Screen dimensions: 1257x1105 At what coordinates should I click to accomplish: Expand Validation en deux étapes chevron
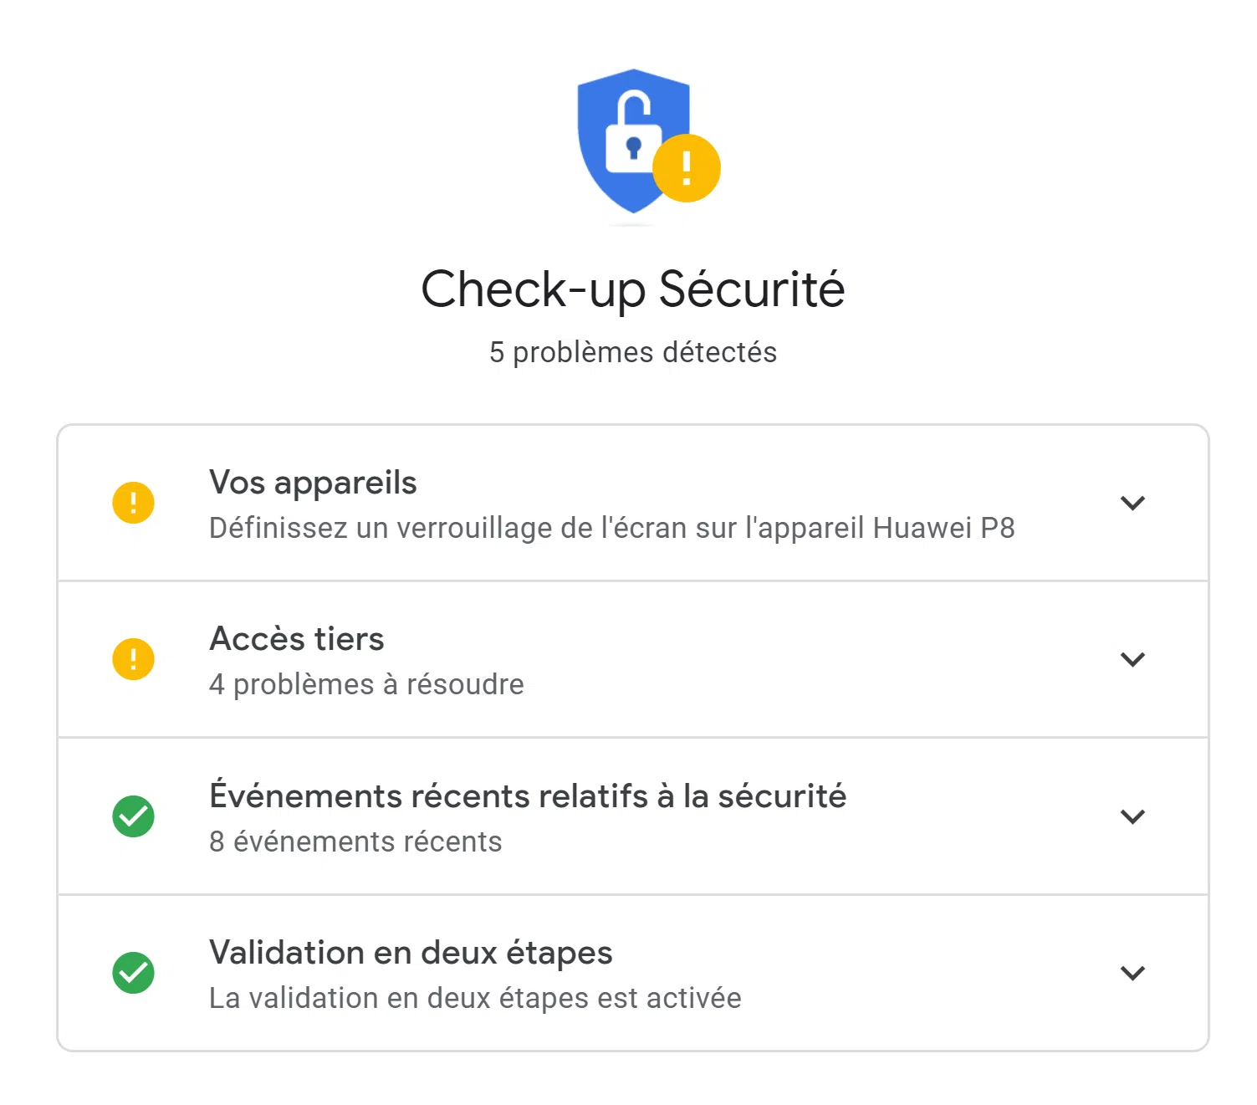tap(1132, 973)
